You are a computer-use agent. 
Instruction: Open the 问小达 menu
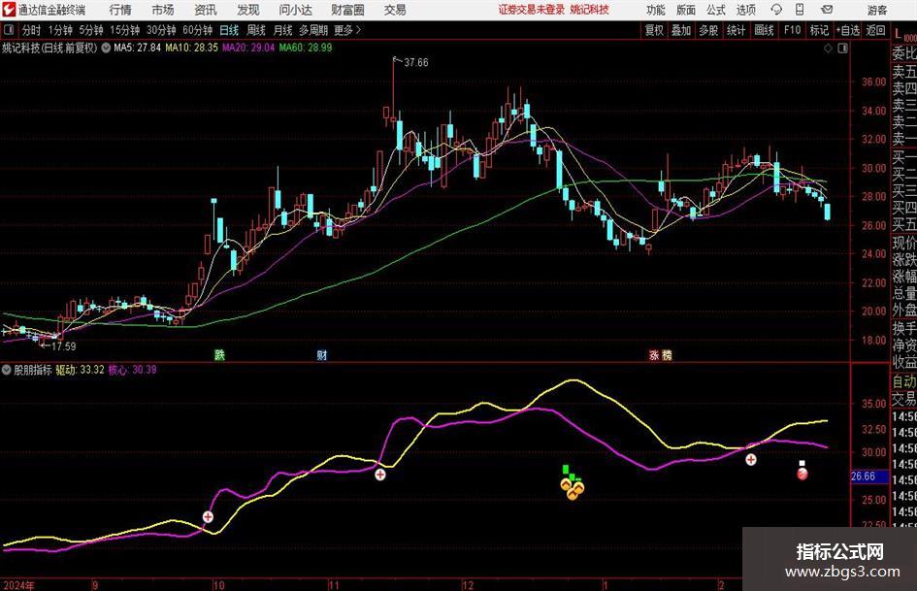tap(295, 10)
